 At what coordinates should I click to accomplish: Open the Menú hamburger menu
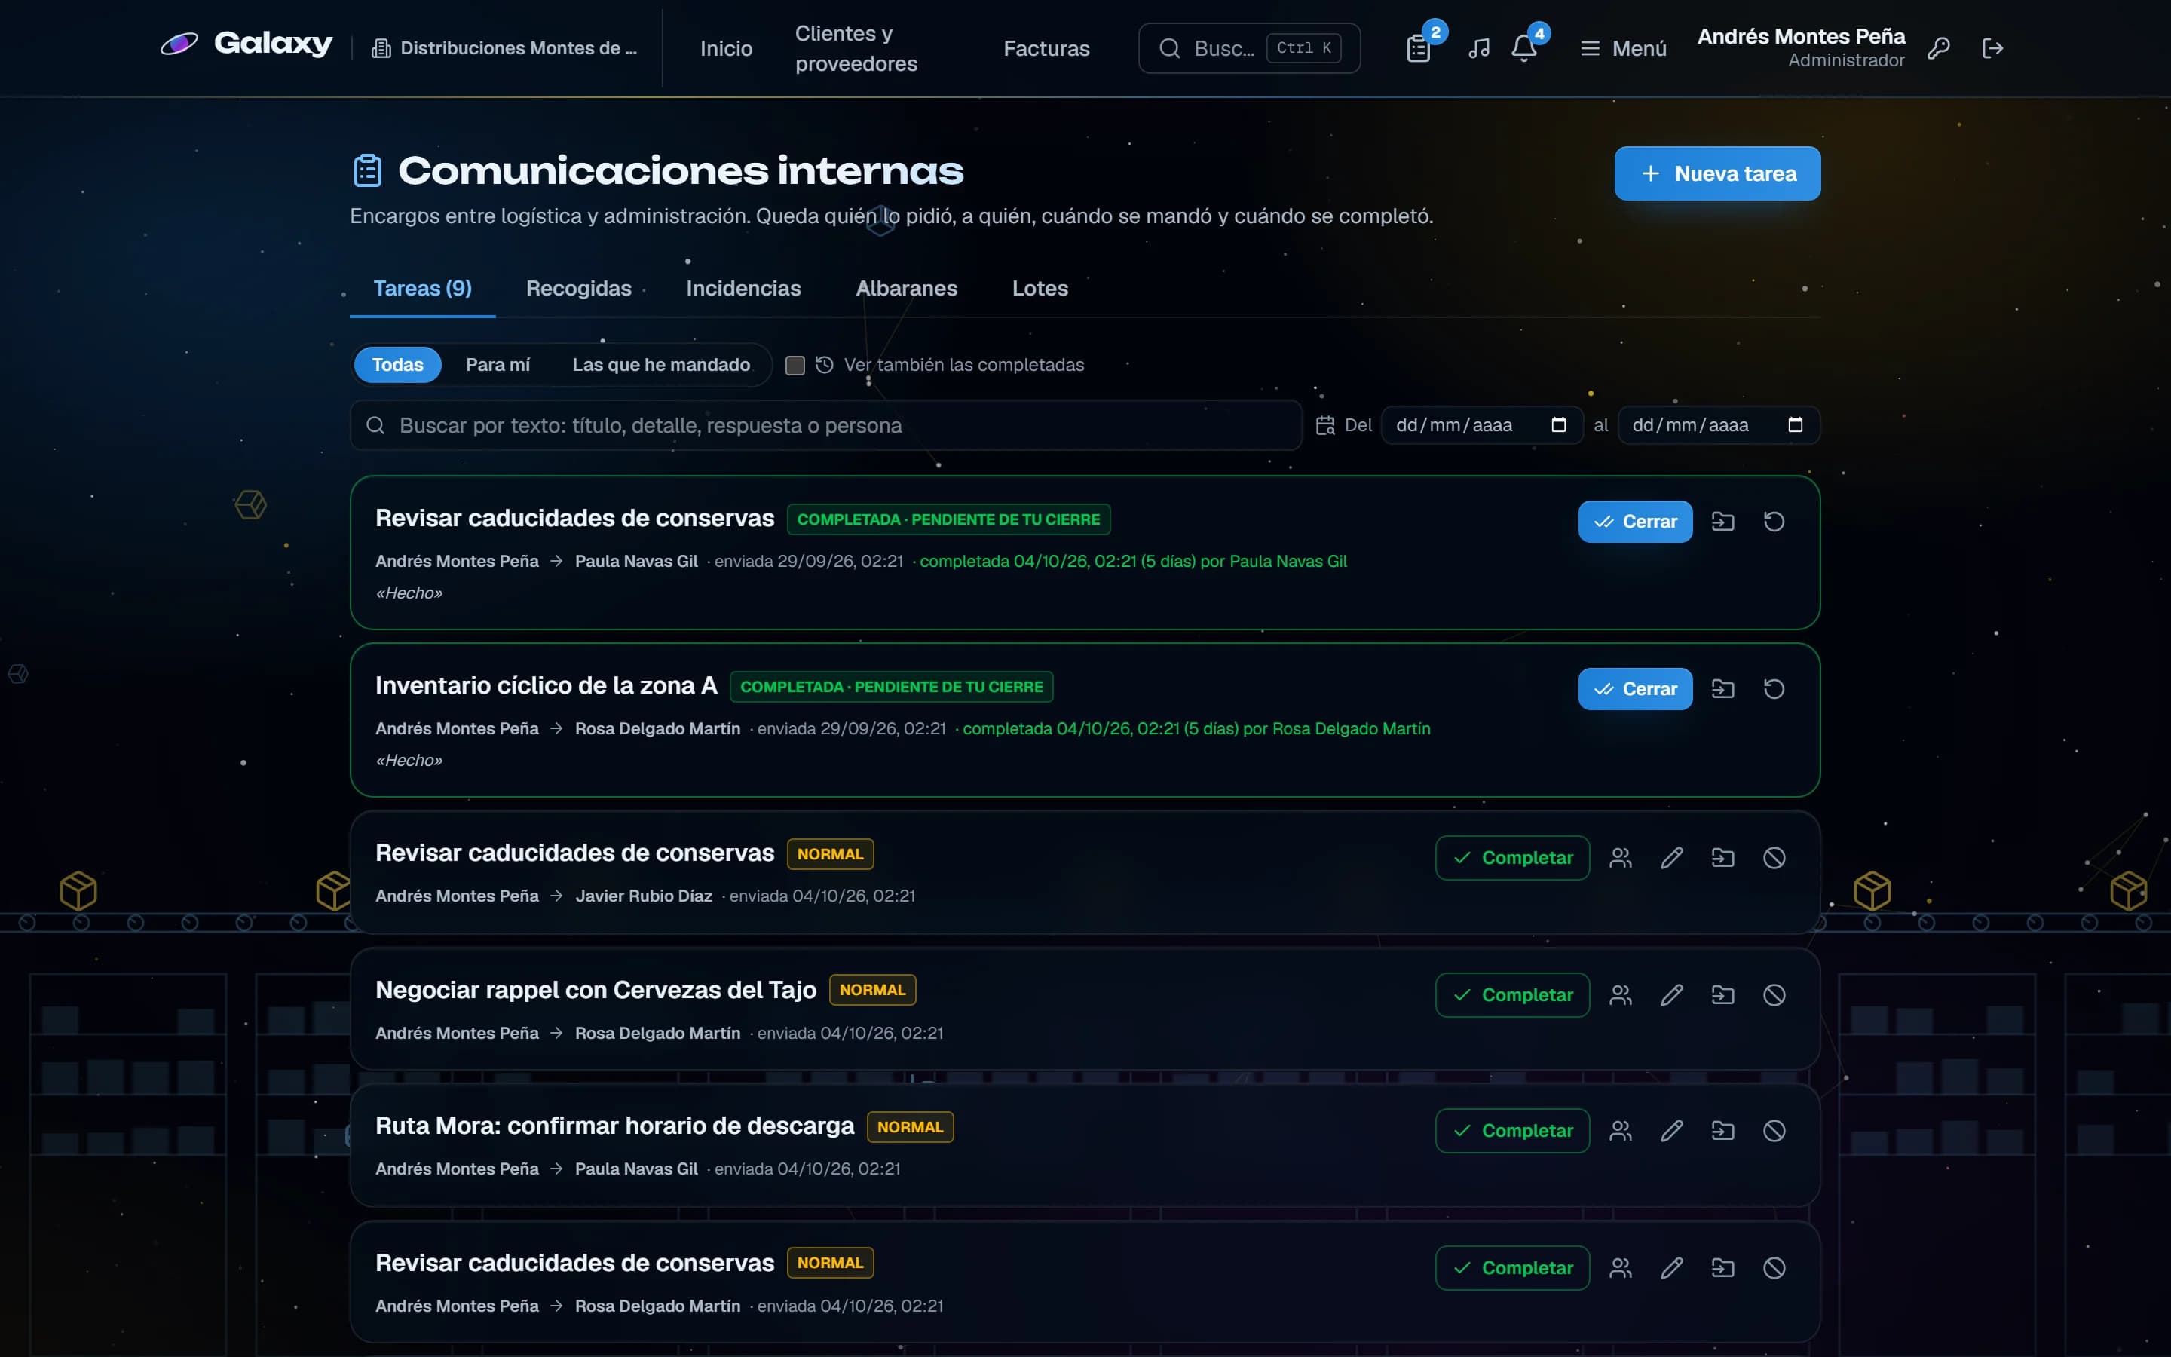1623,48
